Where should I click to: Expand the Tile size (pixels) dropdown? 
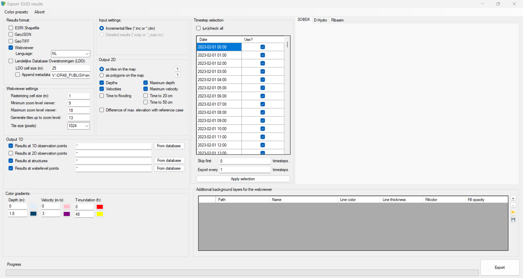78,126
